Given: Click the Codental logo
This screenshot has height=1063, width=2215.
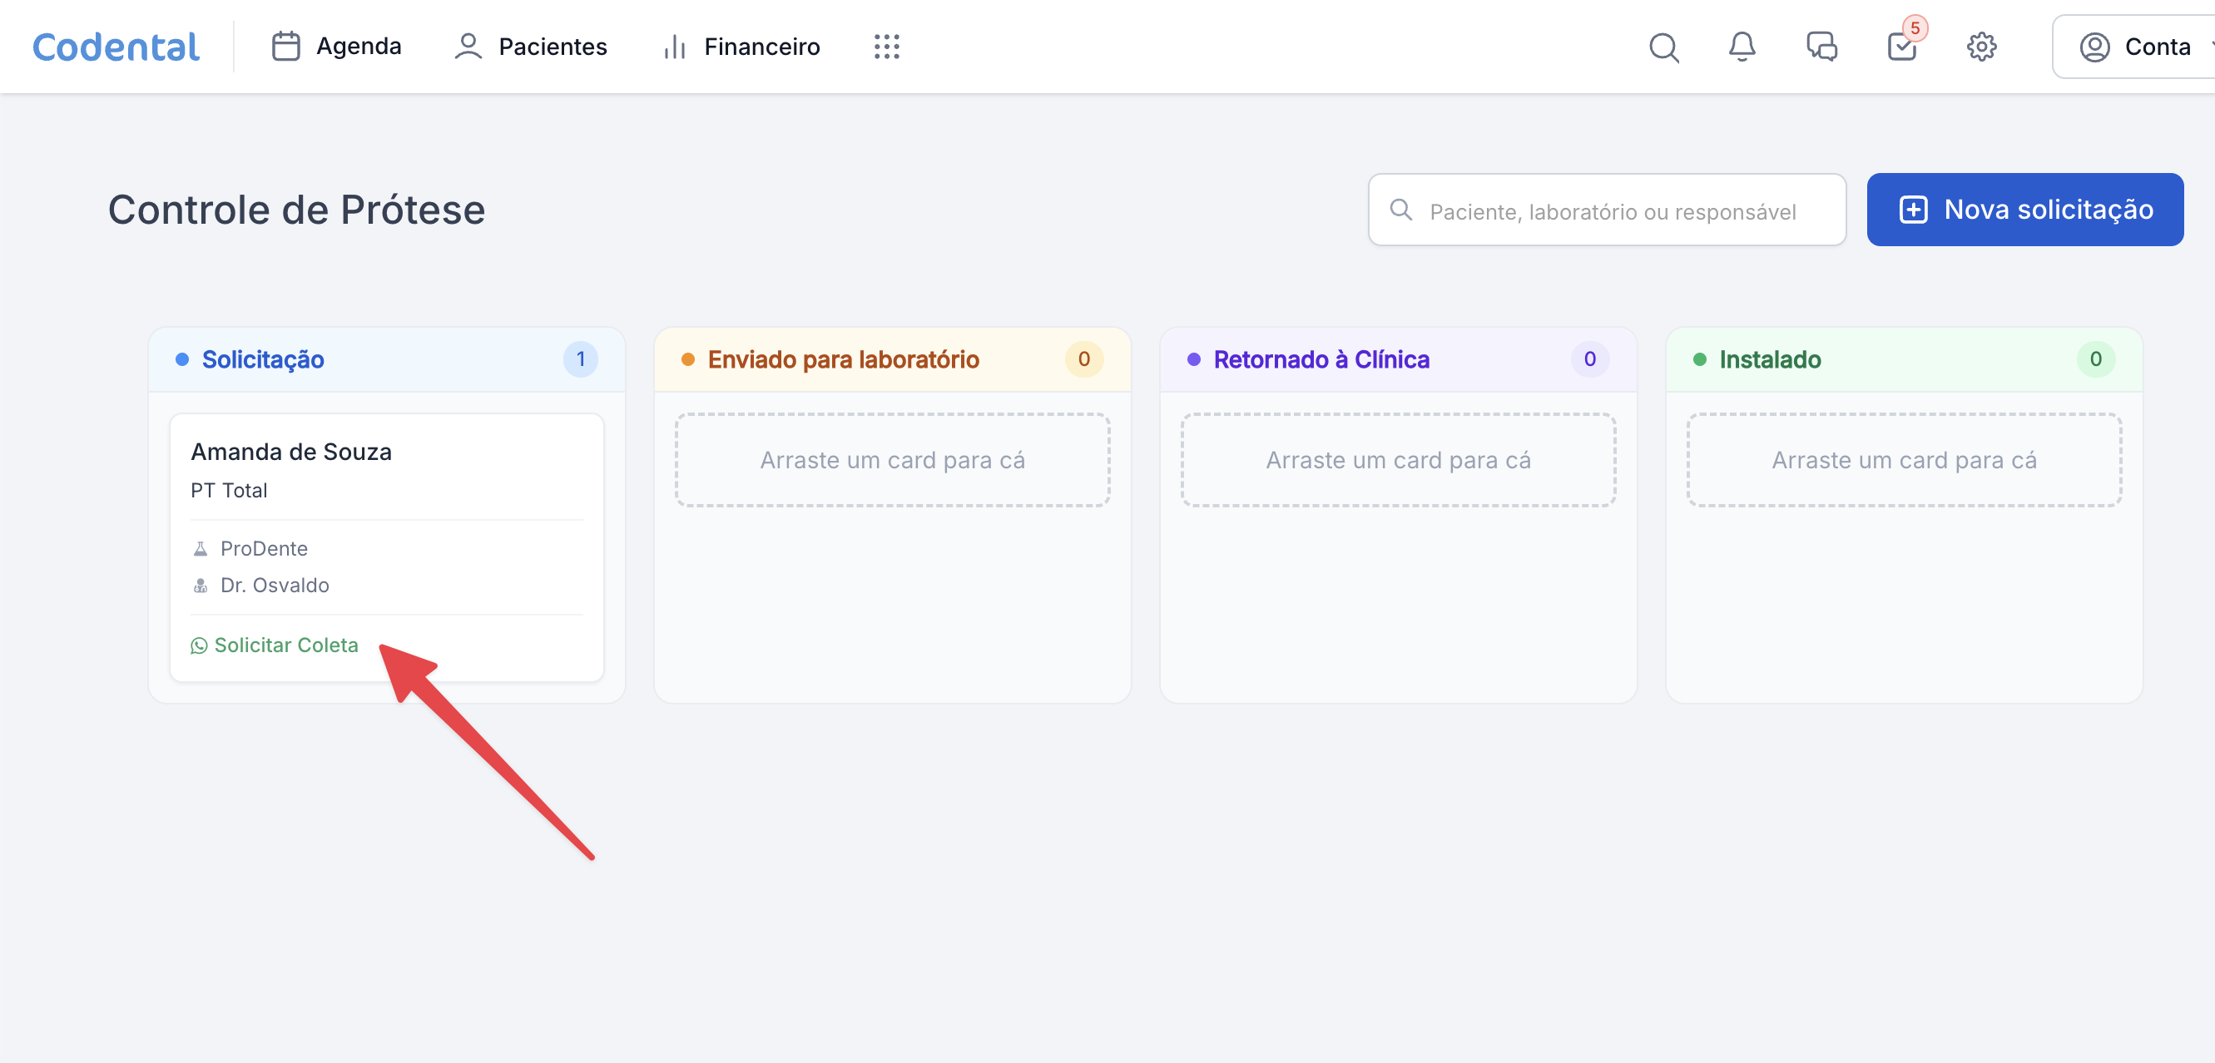Looking at the screenshot, I should point(116,47).
